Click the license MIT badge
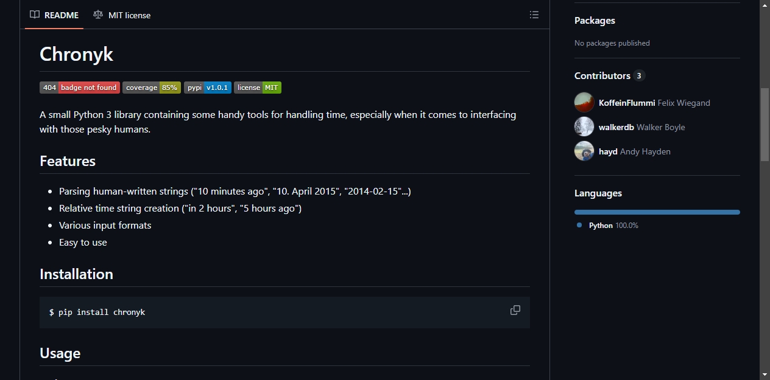The width and height of the screenshot is (770, 380). (258, 88)
